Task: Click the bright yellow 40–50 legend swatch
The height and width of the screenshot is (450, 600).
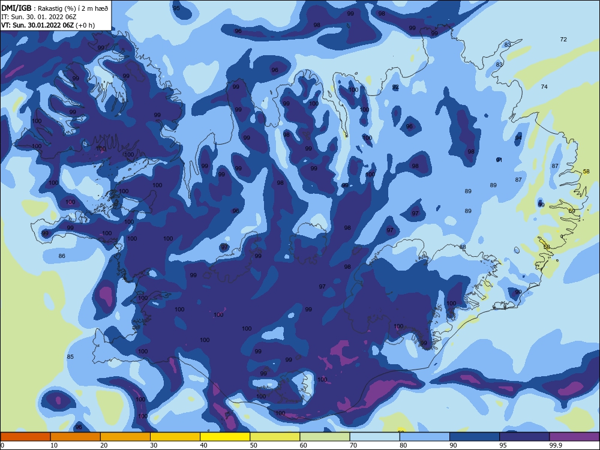Action: coord(225,437)
